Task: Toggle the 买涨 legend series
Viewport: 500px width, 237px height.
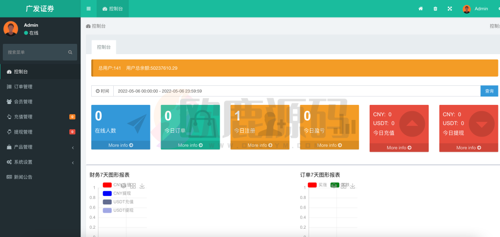Action: (x=317, y=185)
